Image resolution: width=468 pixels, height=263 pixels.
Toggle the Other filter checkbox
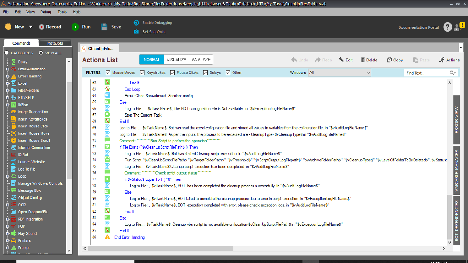(x=228, y=73)
